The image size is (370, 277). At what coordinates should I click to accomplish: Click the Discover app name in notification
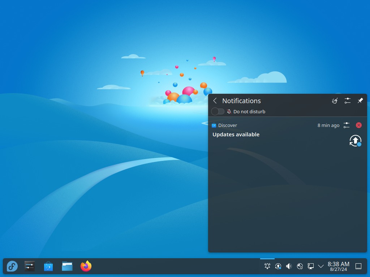[228, 125]
